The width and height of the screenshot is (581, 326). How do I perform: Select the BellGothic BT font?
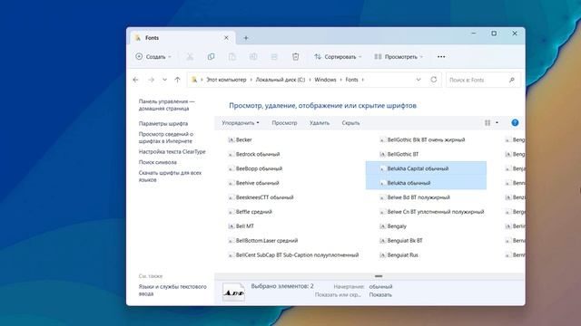[x=399, y=154]
